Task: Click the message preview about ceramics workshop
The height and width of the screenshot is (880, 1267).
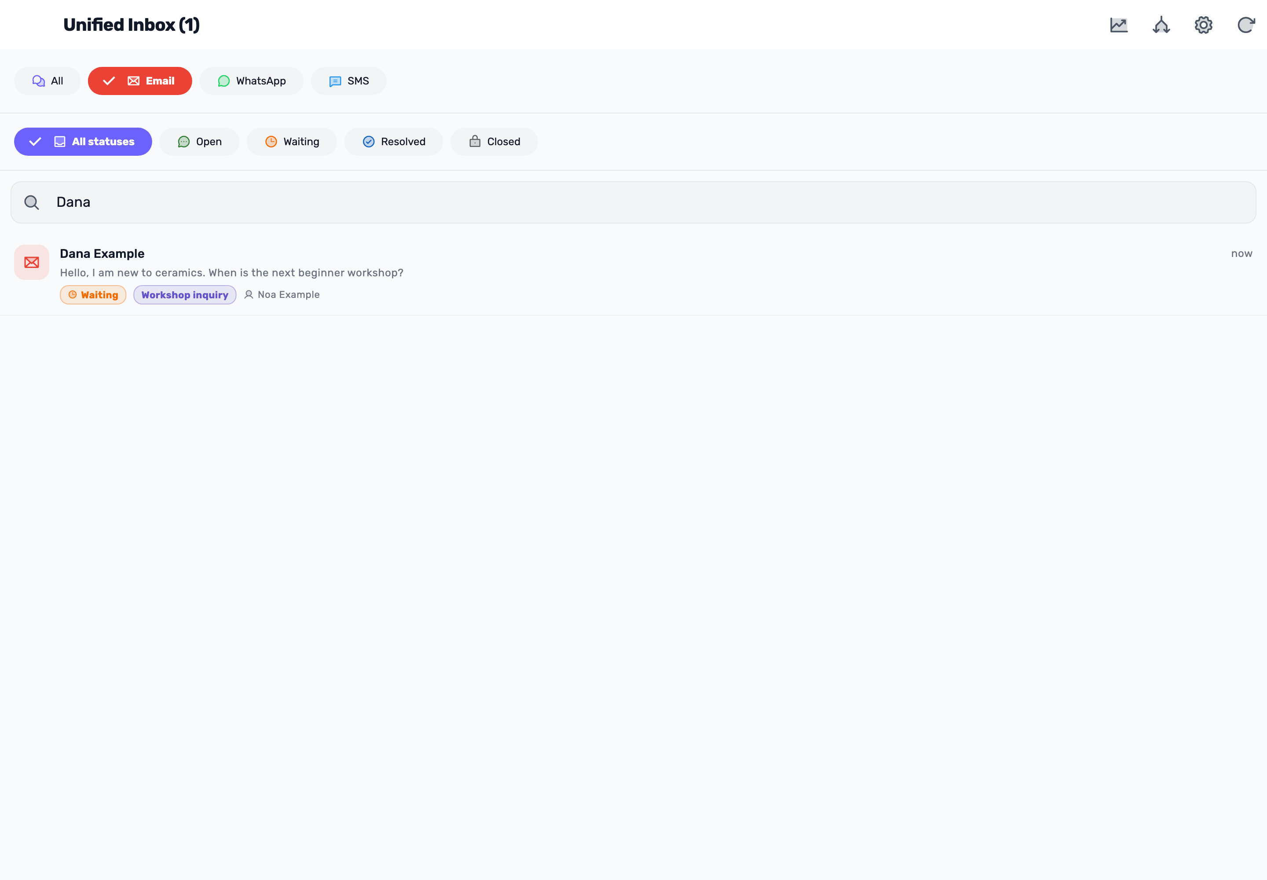Action: (x=231, y=273)
